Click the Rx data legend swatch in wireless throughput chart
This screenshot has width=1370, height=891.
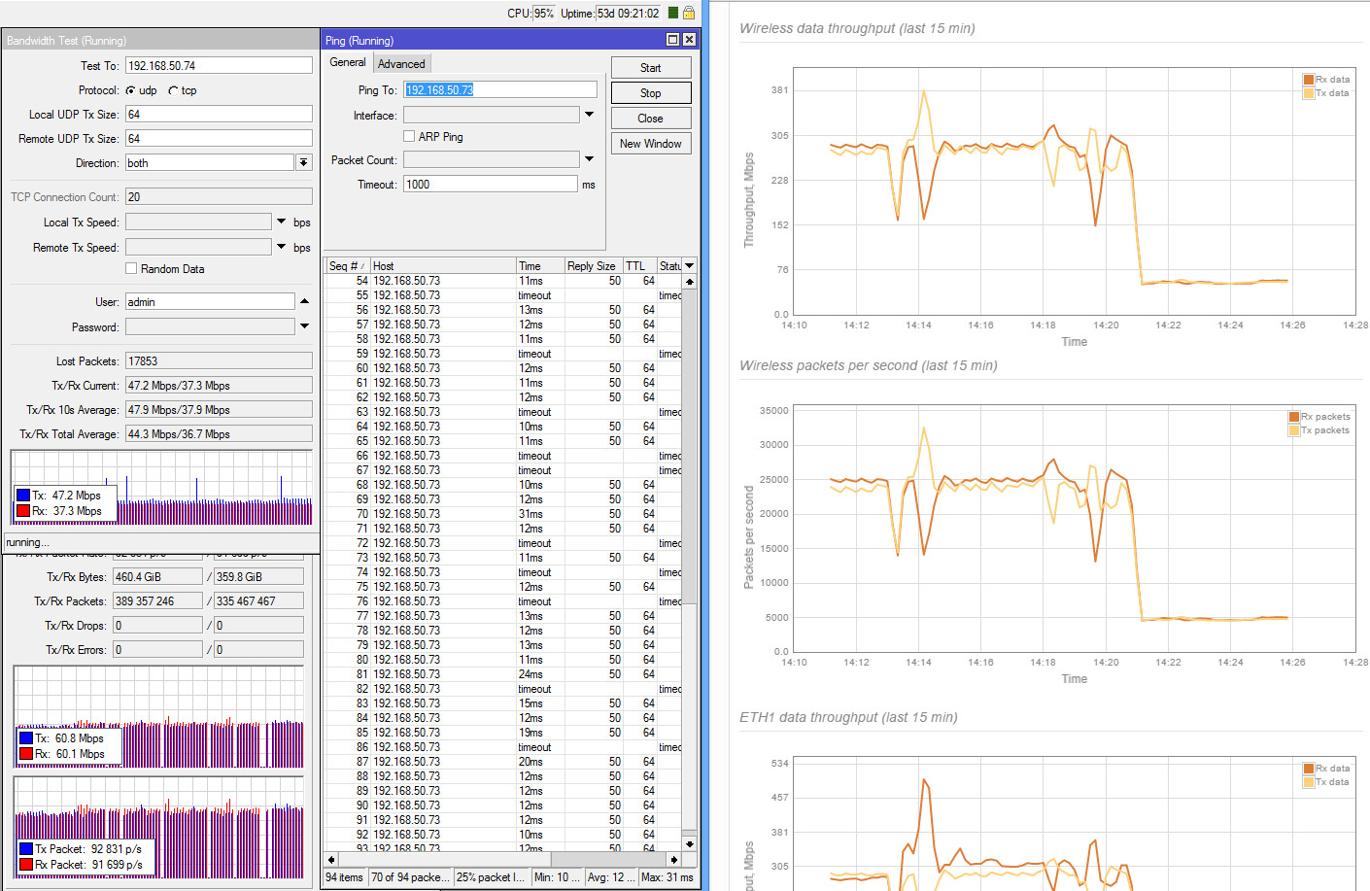(x=1309, y=80)
